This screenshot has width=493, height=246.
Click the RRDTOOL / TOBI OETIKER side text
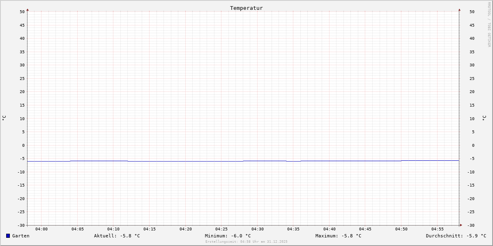tap(489, 25)
